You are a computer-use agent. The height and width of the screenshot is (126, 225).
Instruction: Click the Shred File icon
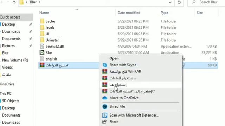105,106
